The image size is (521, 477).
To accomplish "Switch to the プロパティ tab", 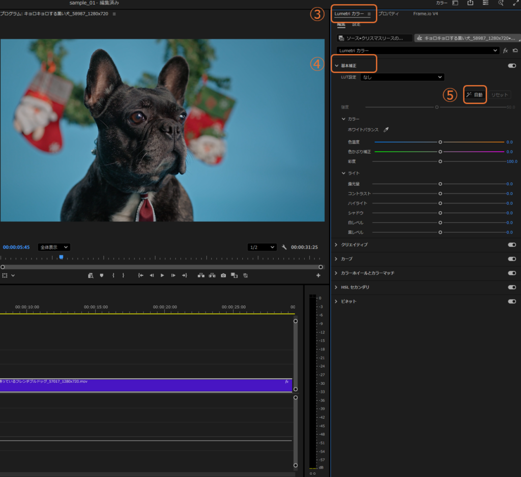I will point(388,14).
